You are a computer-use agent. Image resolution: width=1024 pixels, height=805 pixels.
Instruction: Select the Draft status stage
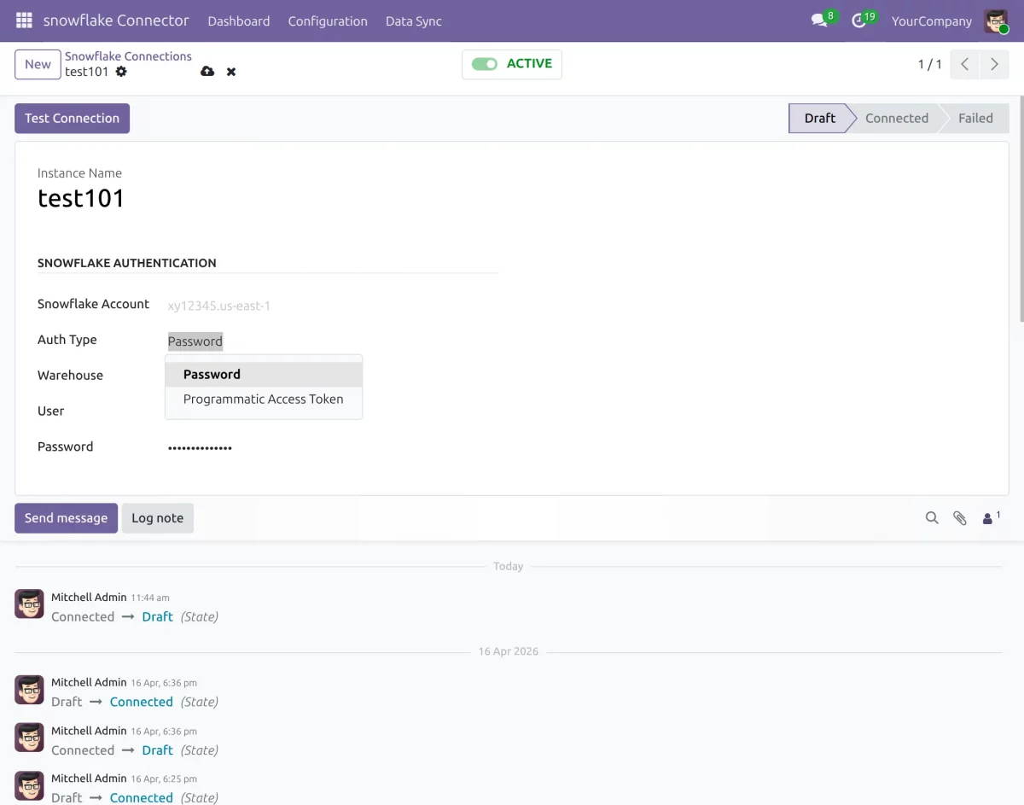(820, 119)
